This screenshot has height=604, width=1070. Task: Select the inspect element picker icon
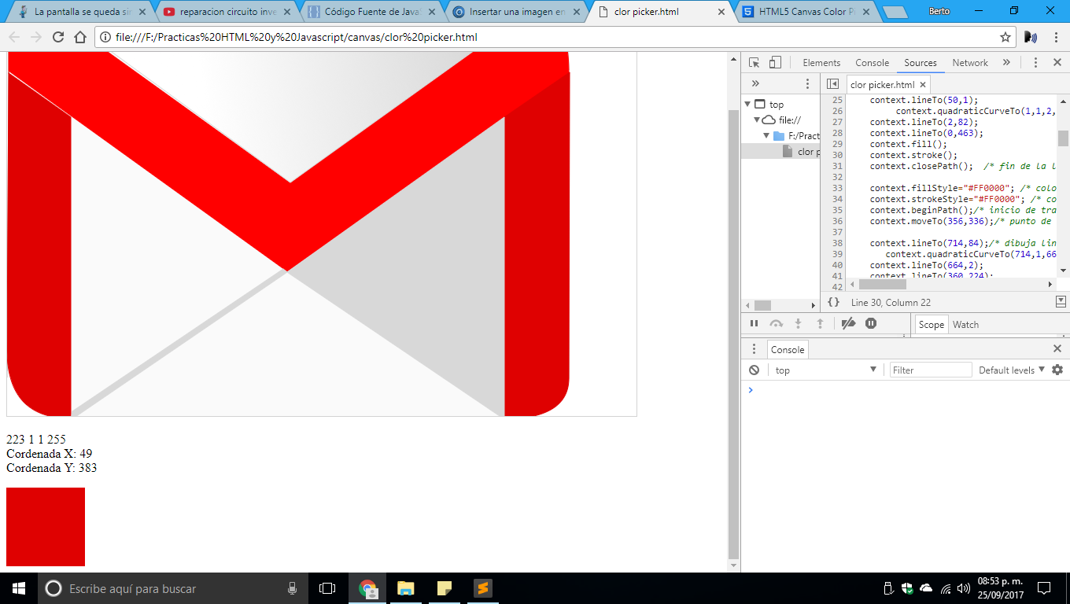click(x=755, y=63)
